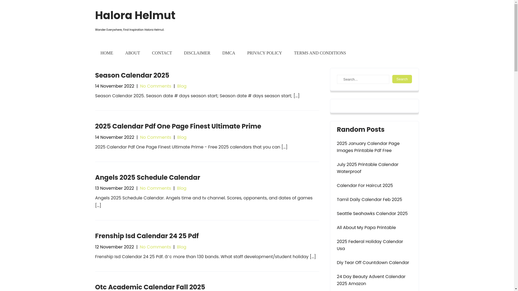Screen dimensions: 518x291
Task: Click the Halora Helmut site title
Action: 135,15
